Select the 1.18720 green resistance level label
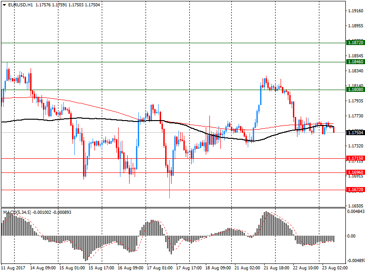 coord(355,42)
